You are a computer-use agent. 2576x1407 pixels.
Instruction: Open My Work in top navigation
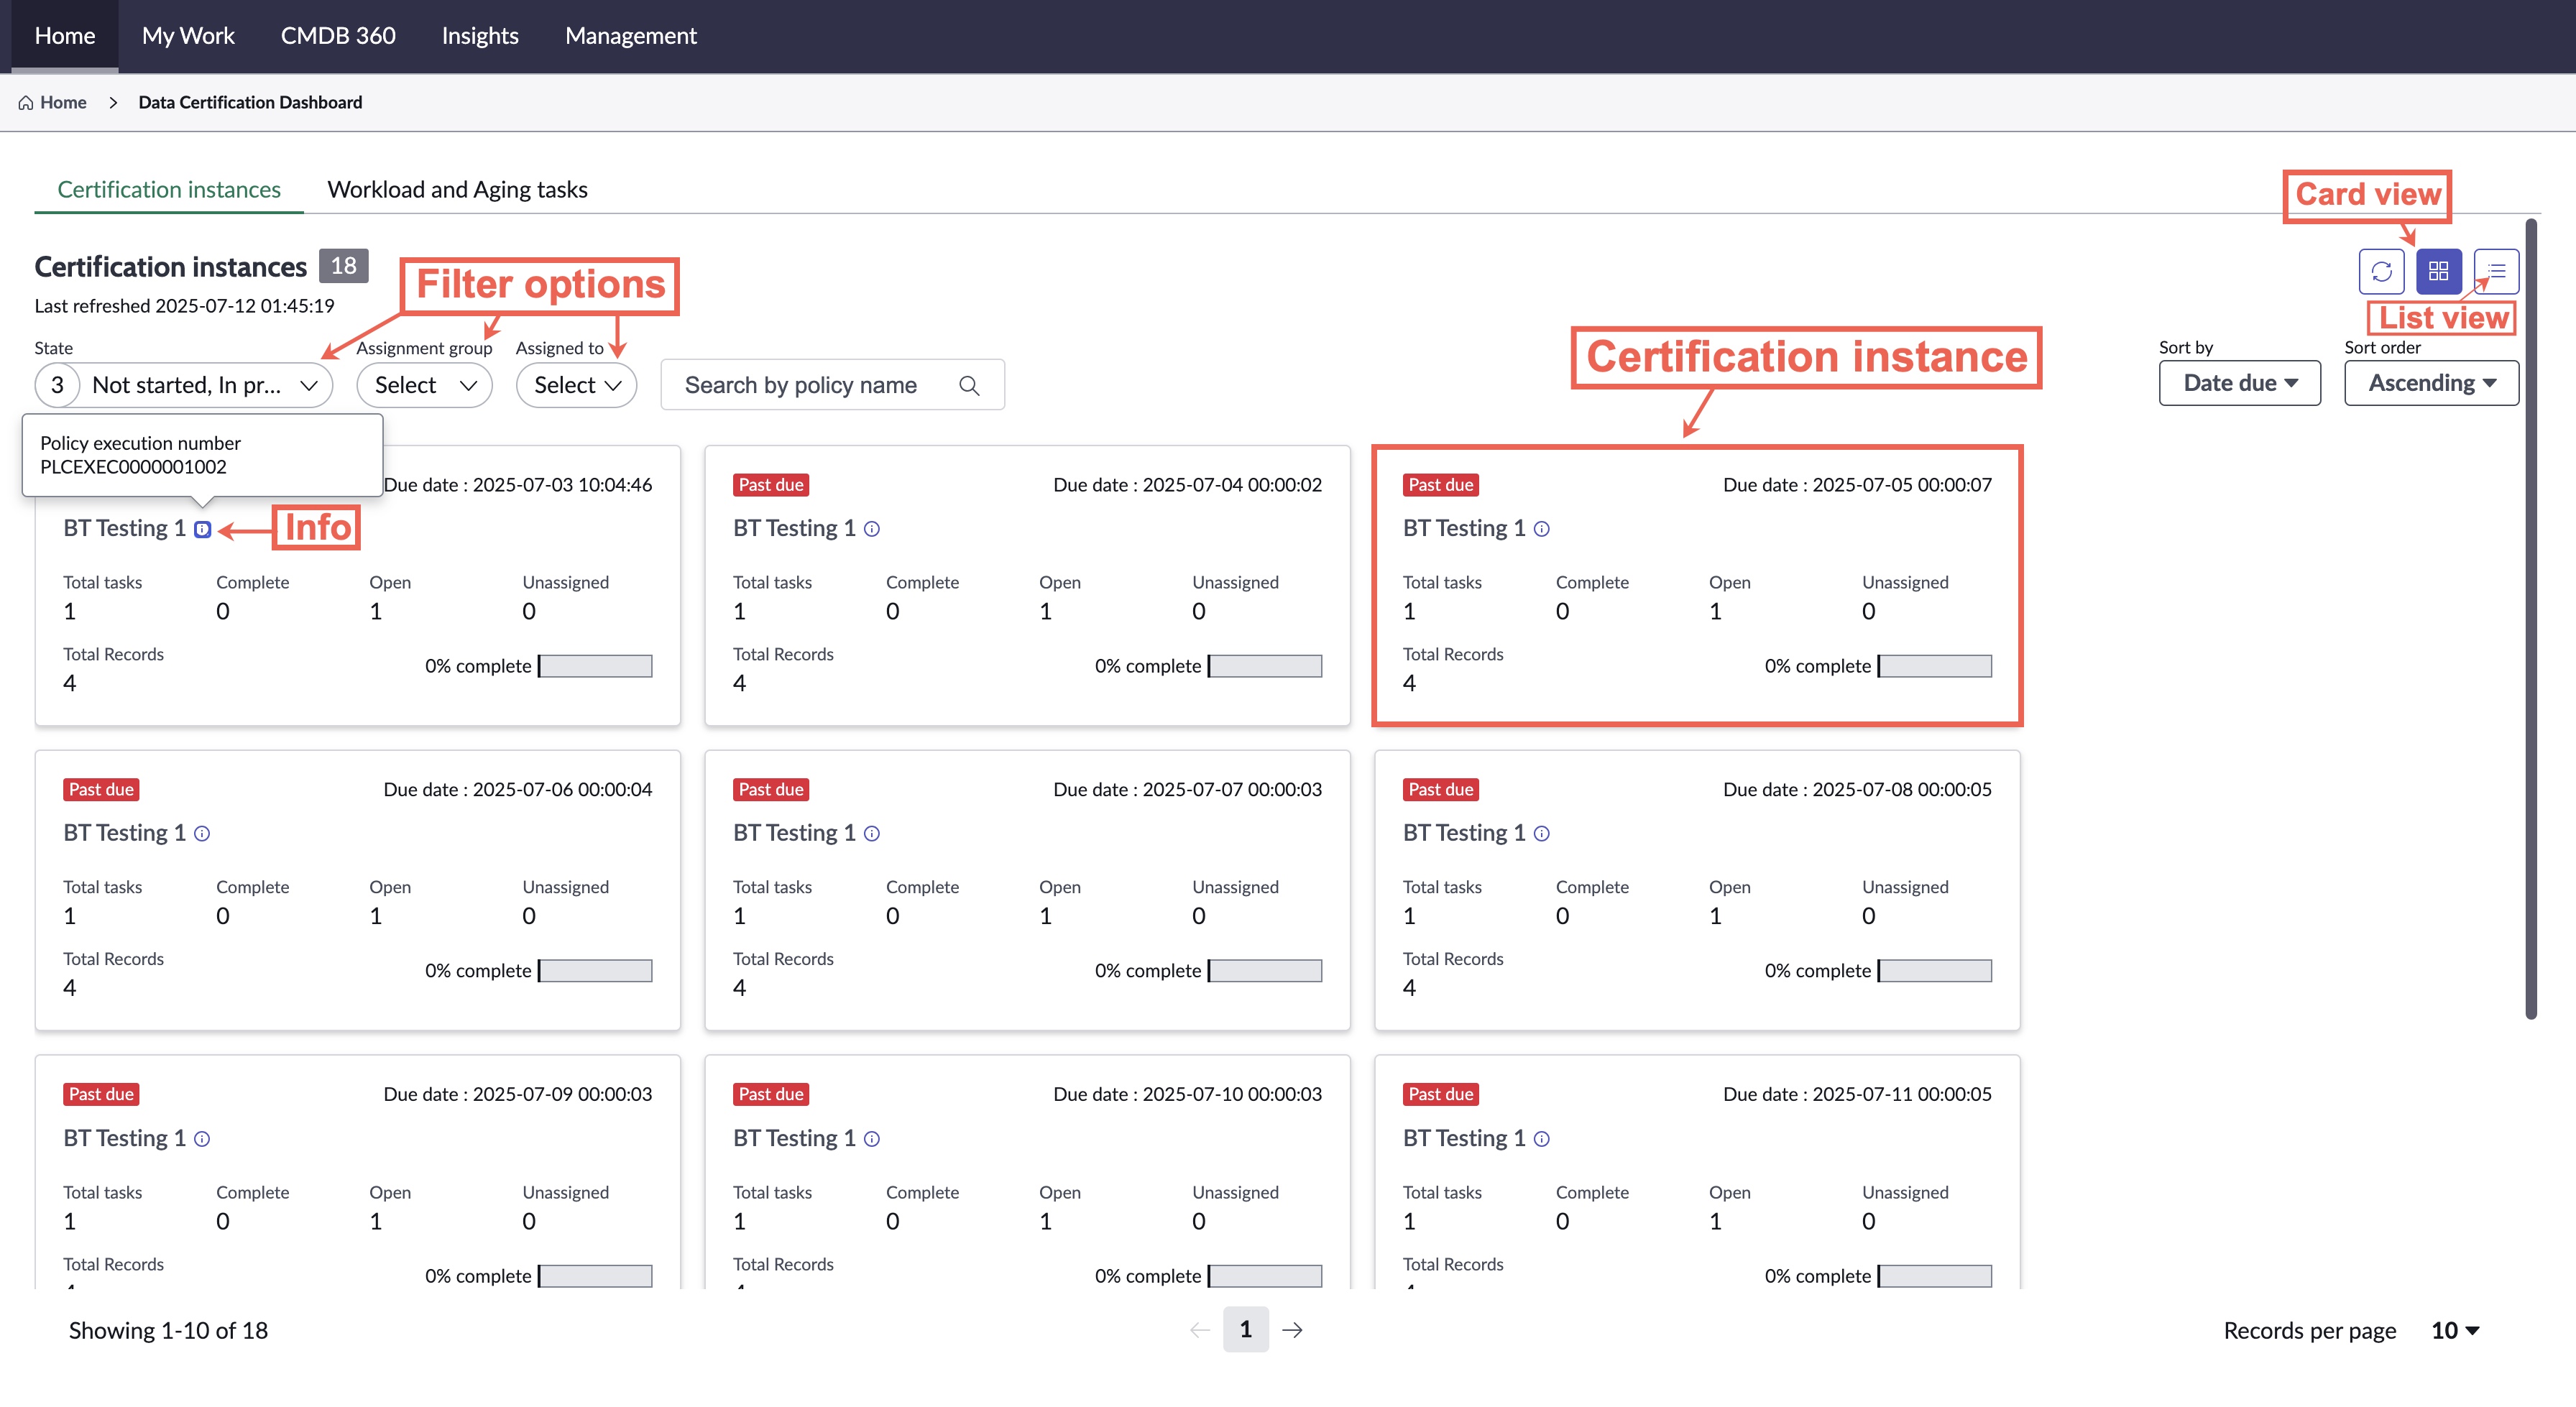(x=188, y=36)
